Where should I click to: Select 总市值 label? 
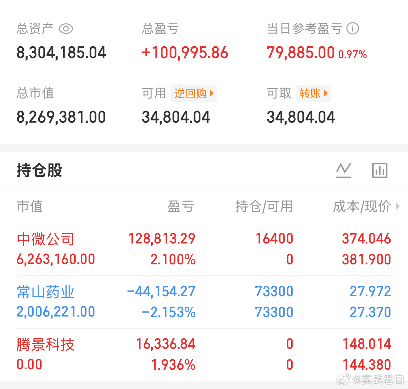tap(35, 93)
